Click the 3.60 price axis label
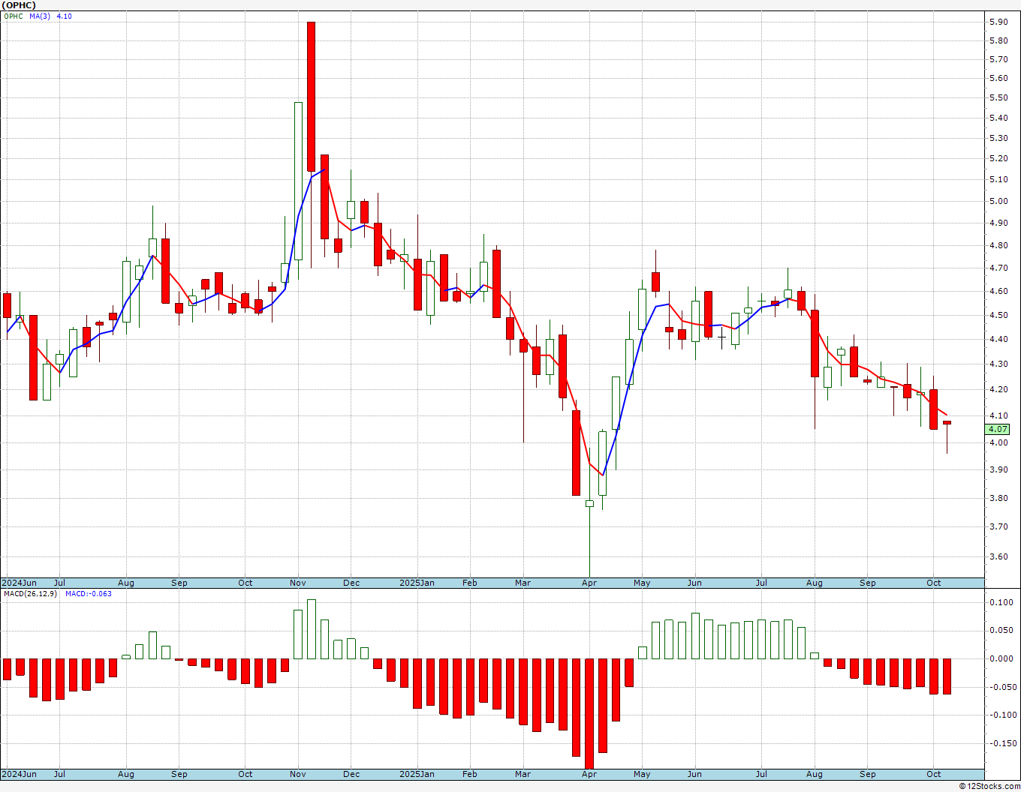 (998, 556)
